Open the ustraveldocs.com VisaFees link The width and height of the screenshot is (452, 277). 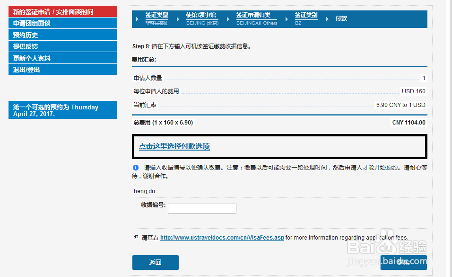click(x=222, y=237)
